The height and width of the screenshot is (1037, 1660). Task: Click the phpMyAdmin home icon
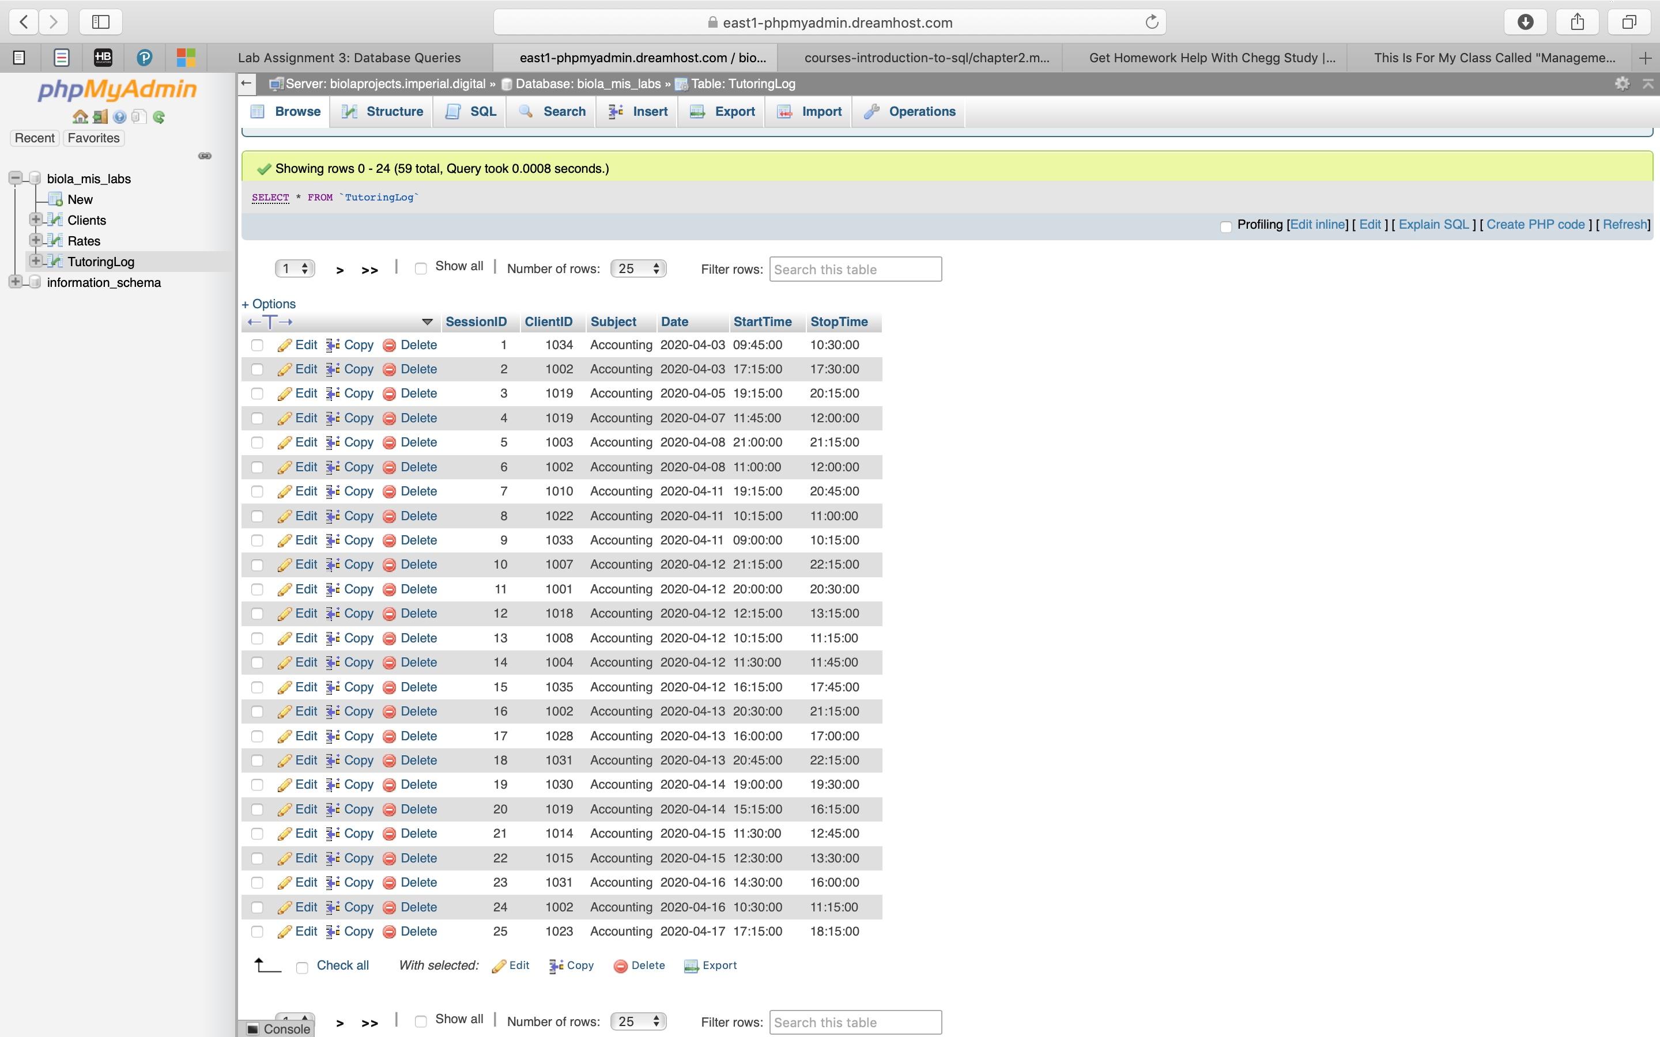tap(80, 116)
